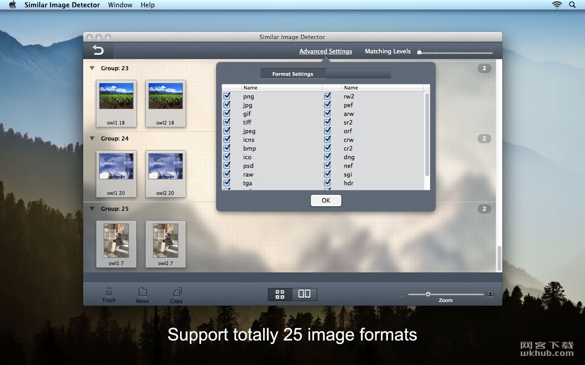The image size is (585, 365).
Task: Click the arw format name
Action: click(x=349, y=114)
